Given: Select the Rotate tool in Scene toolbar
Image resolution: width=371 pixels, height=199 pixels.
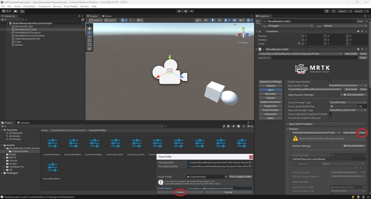Looking at the screenshot, I should coord(89,36).
